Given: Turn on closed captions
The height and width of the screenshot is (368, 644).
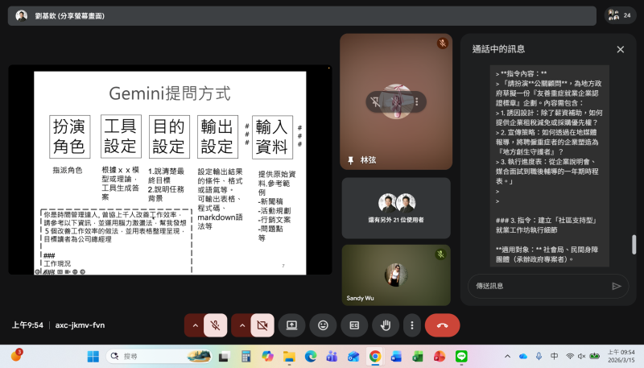Looking at the screenshot, I should (353, 325).
